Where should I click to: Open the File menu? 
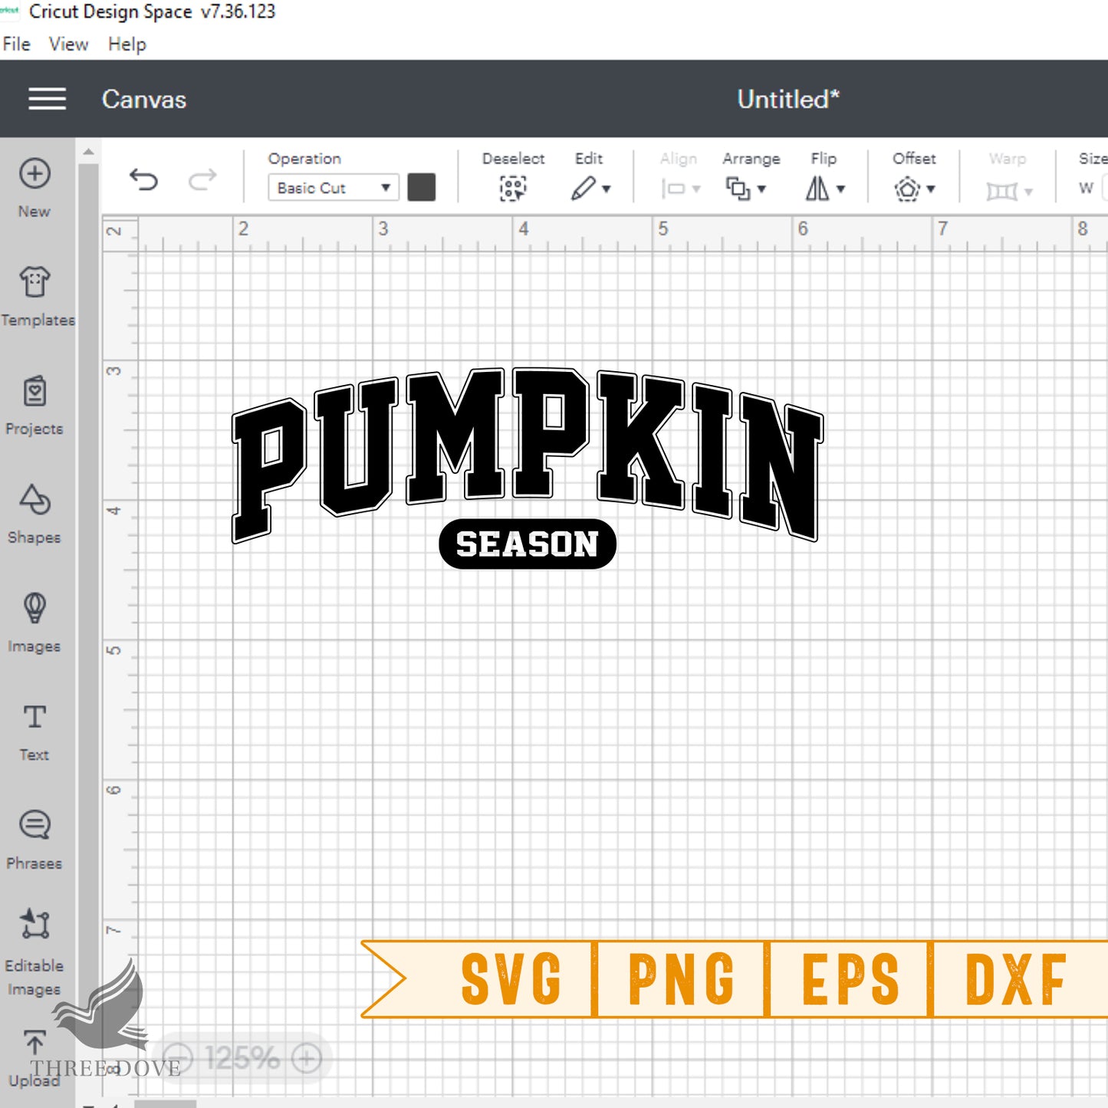[16, 44]
